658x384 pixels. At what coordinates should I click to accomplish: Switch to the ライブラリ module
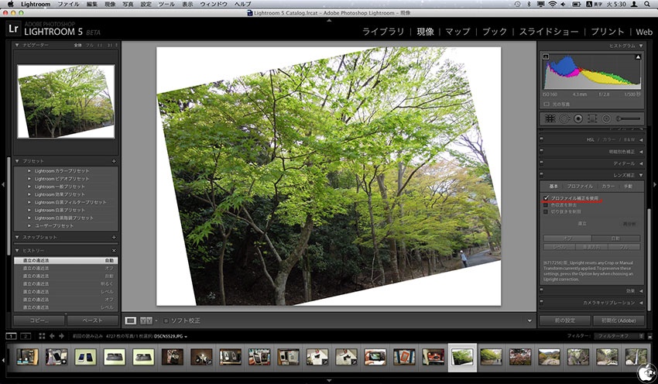pyautogui.click(x=384, y=32)
